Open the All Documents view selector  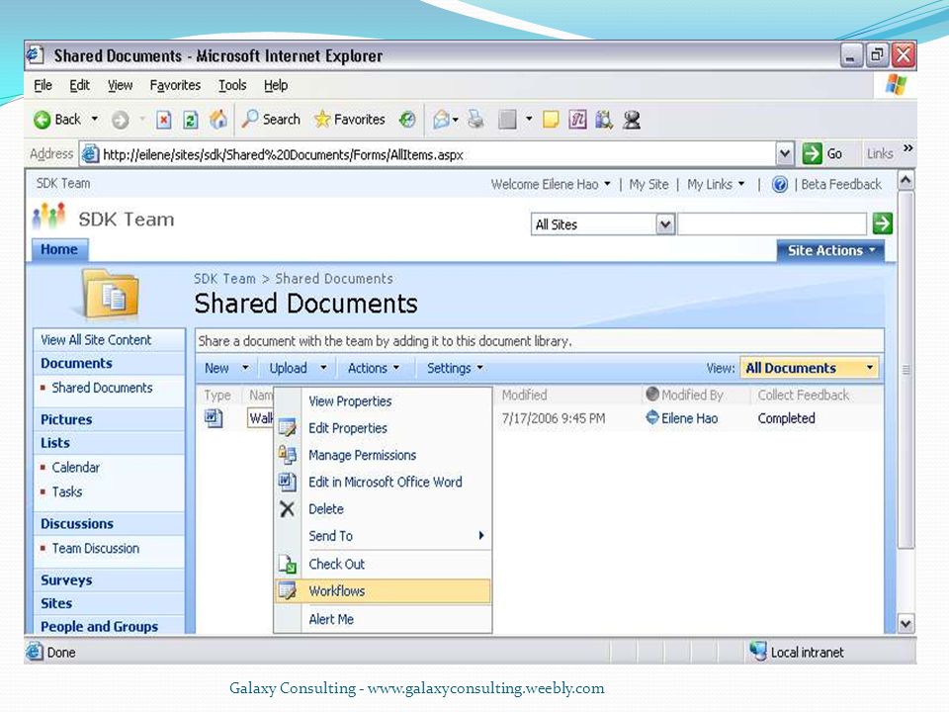coord(810,368)
